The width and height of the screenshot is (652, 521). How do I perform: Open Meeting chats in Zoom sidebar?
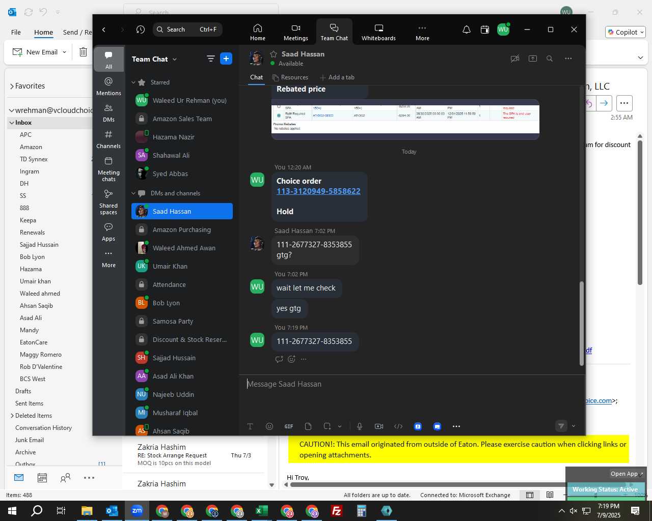[x=108, y=169]
